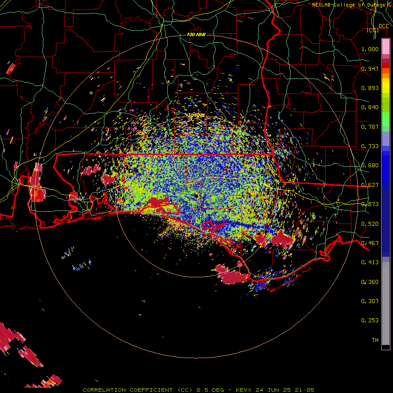Pick the yellow color on the scale
Image resolution: width=393 pixels, height=393 pixels.
coord(386,86)
